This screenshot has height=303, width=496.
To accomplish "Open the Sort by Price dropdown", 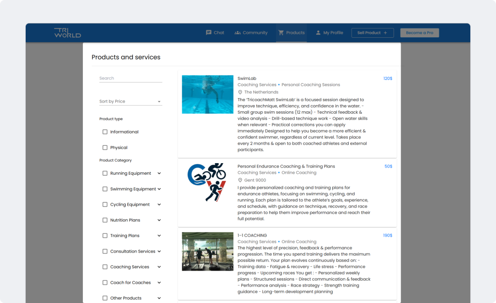I will 130,102.
